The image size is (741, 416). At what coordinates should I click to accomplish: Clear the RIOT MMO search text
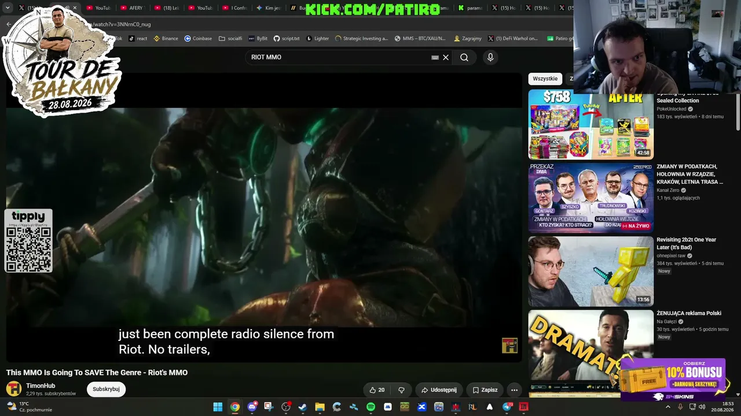[x=446, y=57]
